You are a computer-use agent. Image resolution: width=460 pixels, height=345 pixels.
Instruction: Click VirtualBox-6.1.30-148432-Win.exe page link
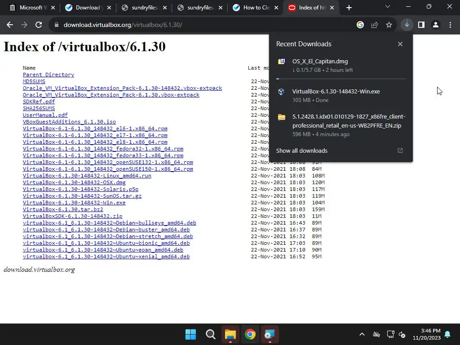tap(74, 203)
